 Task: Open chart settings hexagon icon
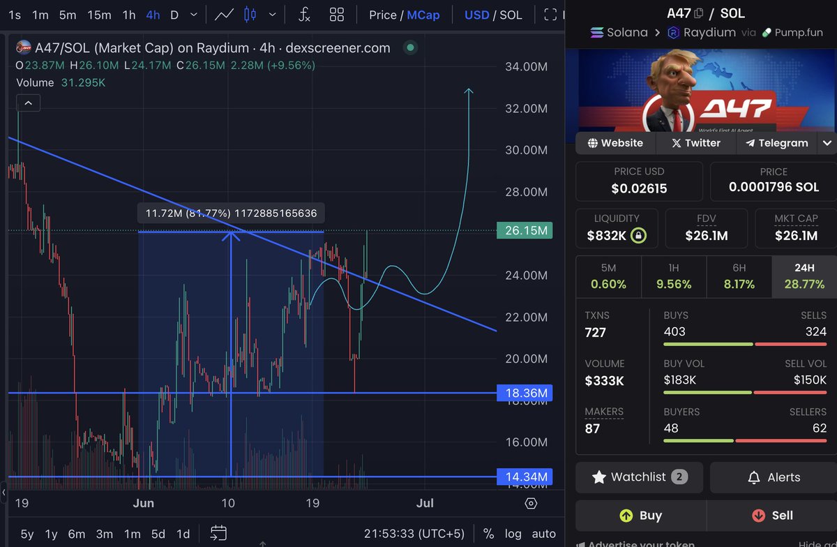click(531, 504)
